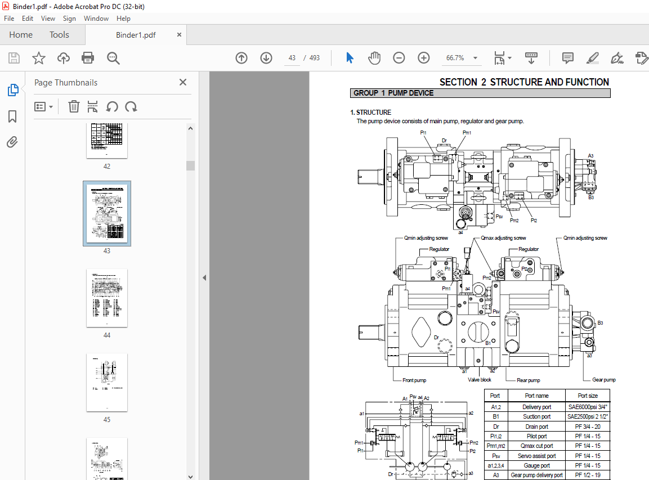Open the Edit menu

pyautogui.click(x=28, y=18)
